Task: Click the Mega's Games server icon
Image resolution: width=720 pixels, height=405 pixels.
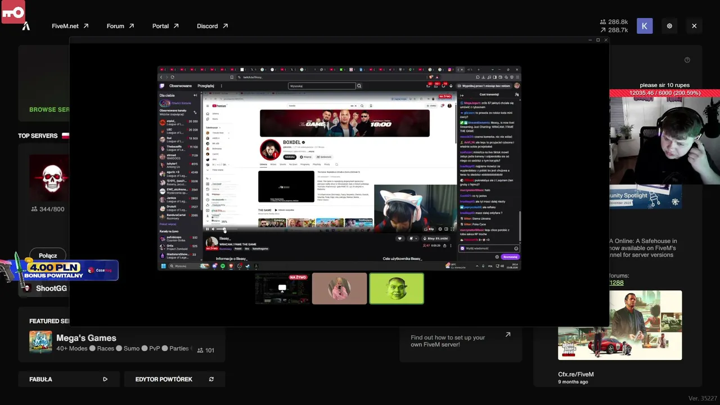Action: tap(40, 341)
